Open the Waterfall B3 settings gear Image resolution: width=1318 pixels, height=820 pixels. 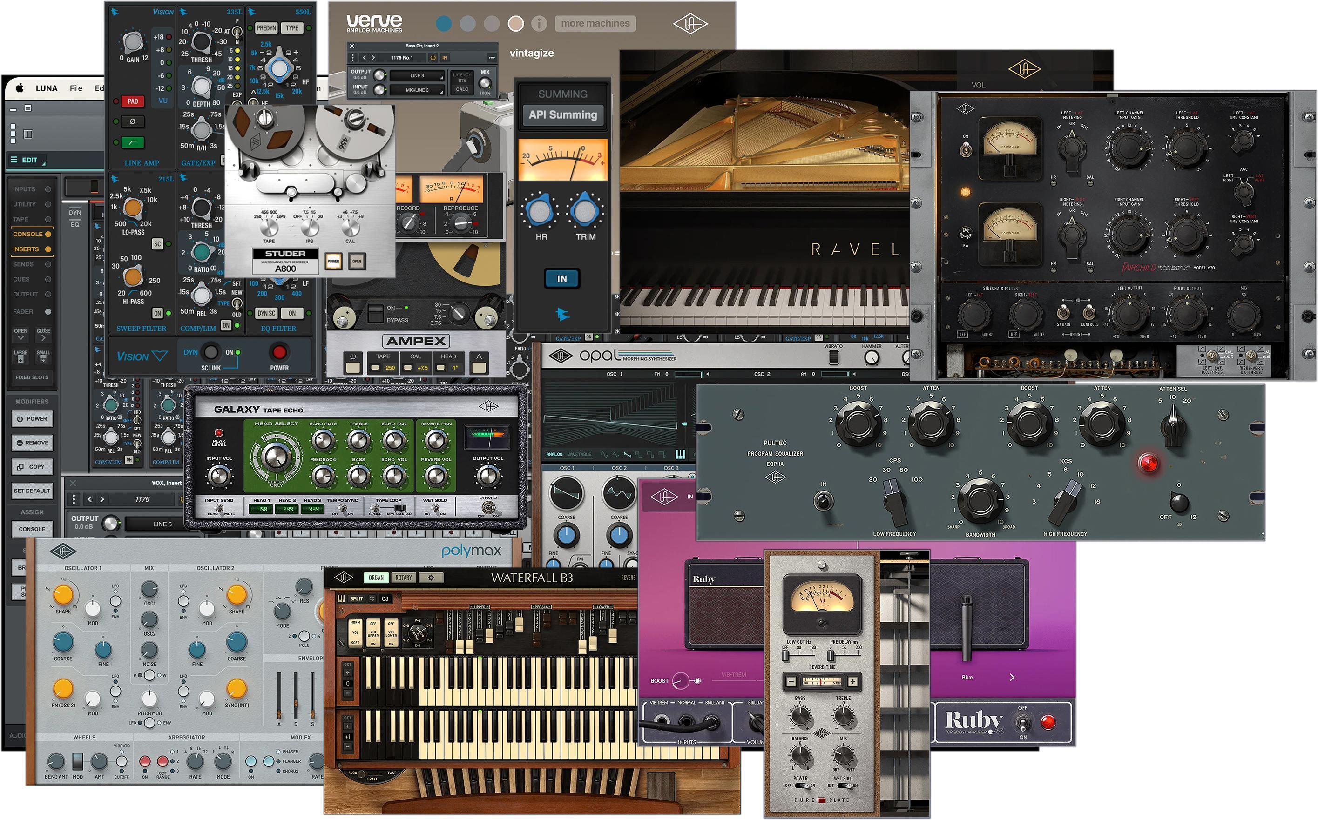(x=431, y=577)
